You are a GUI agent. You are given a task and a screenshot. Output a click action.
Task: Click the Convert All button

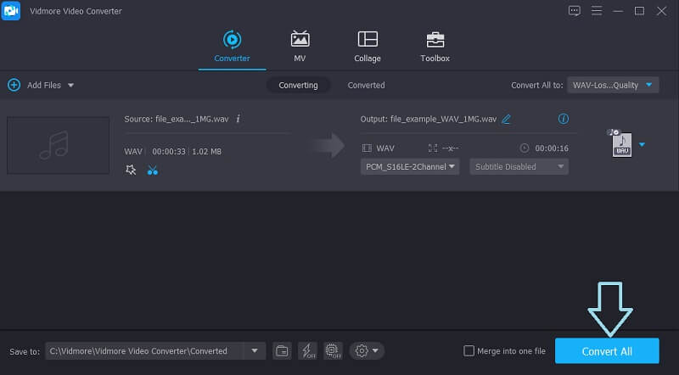(x=606, y=351)
